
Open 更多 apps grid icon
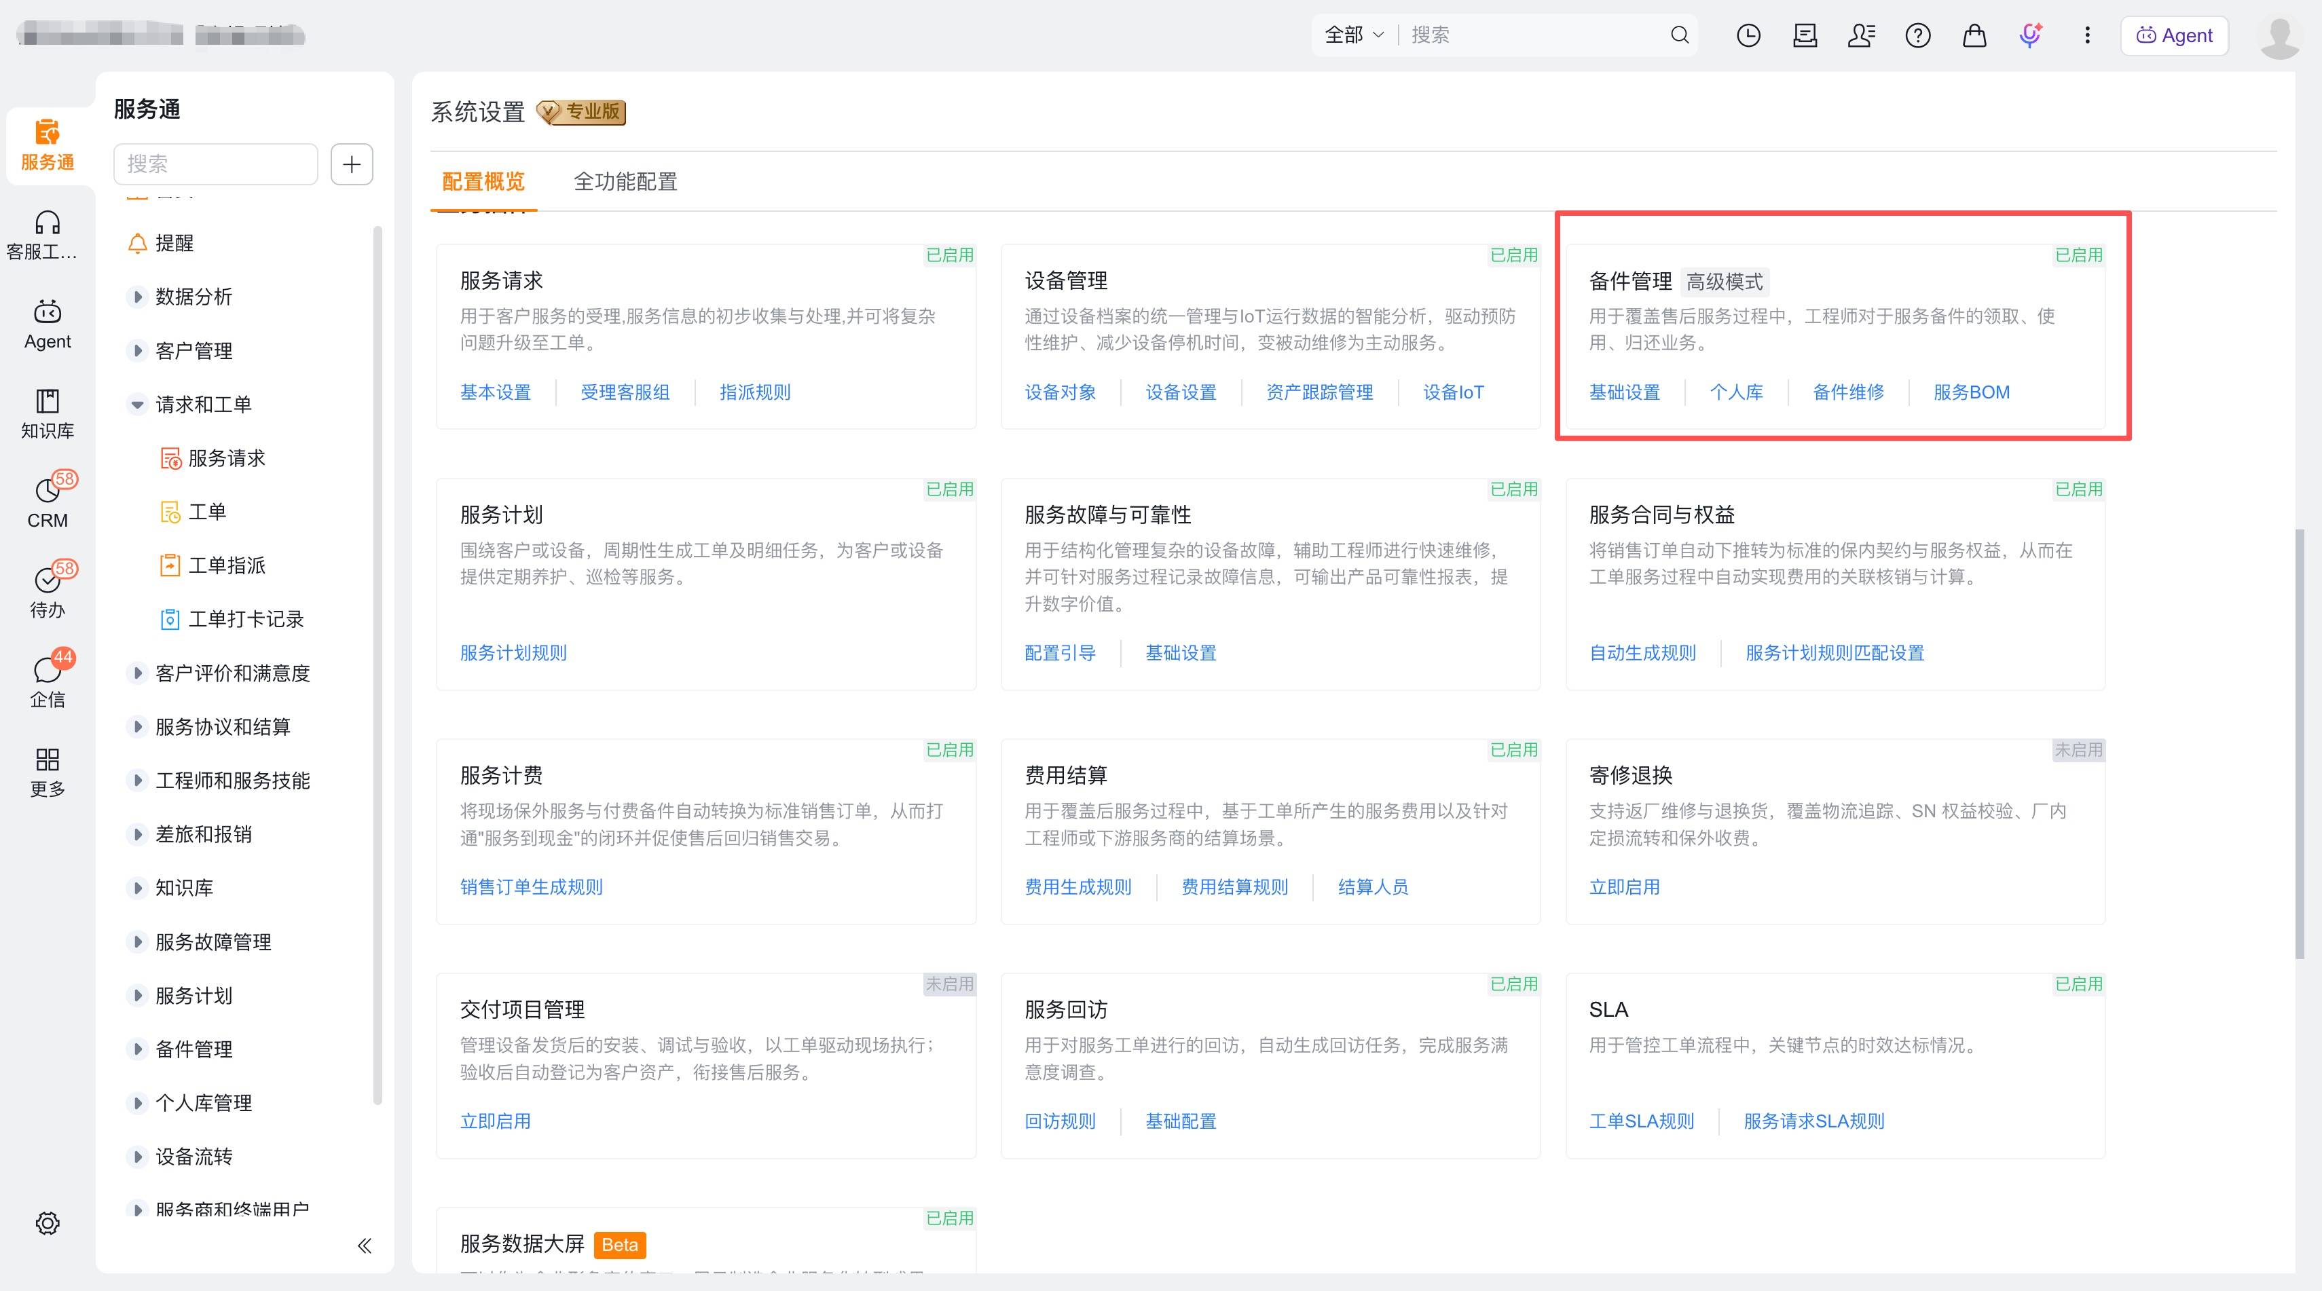coord(47,772)
